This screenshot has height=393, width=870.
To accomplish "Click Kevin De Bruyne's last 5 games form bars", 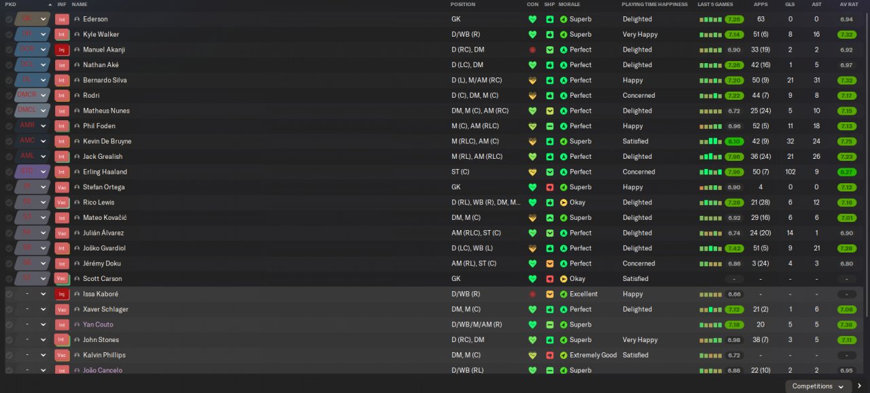I will 710,141.
